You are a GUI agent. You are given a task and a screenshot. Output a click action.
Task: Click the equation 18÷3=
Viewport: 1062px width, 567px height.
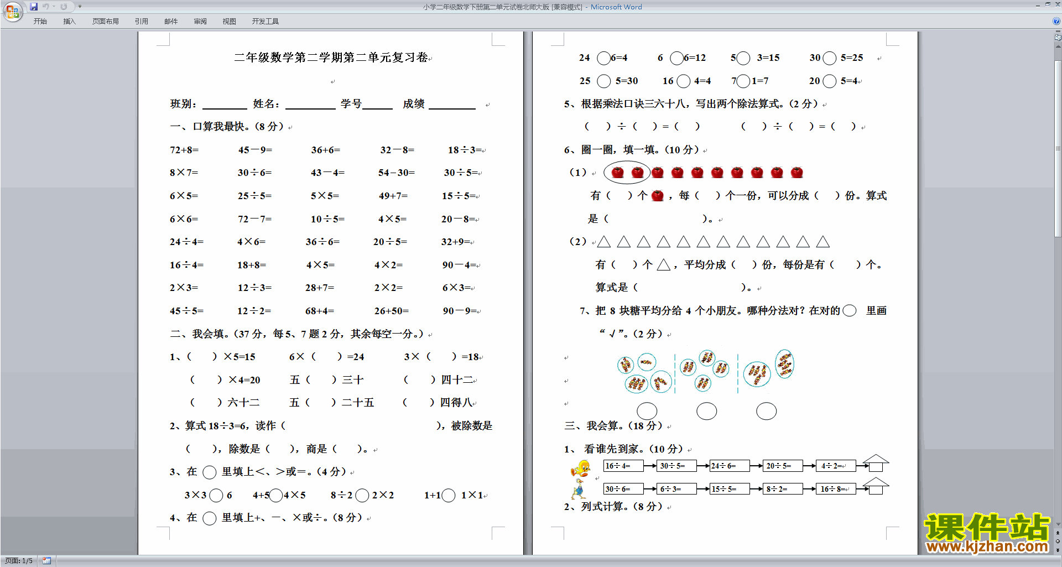(465, 150)
